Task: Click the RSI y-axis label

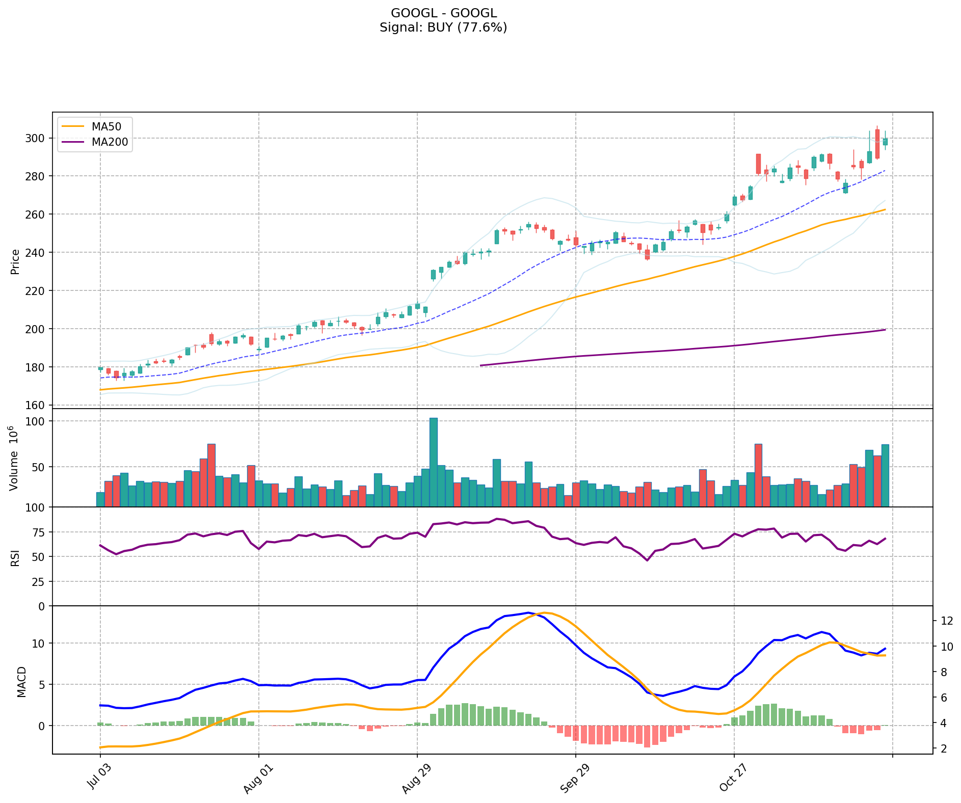Action: pos(15,557)
